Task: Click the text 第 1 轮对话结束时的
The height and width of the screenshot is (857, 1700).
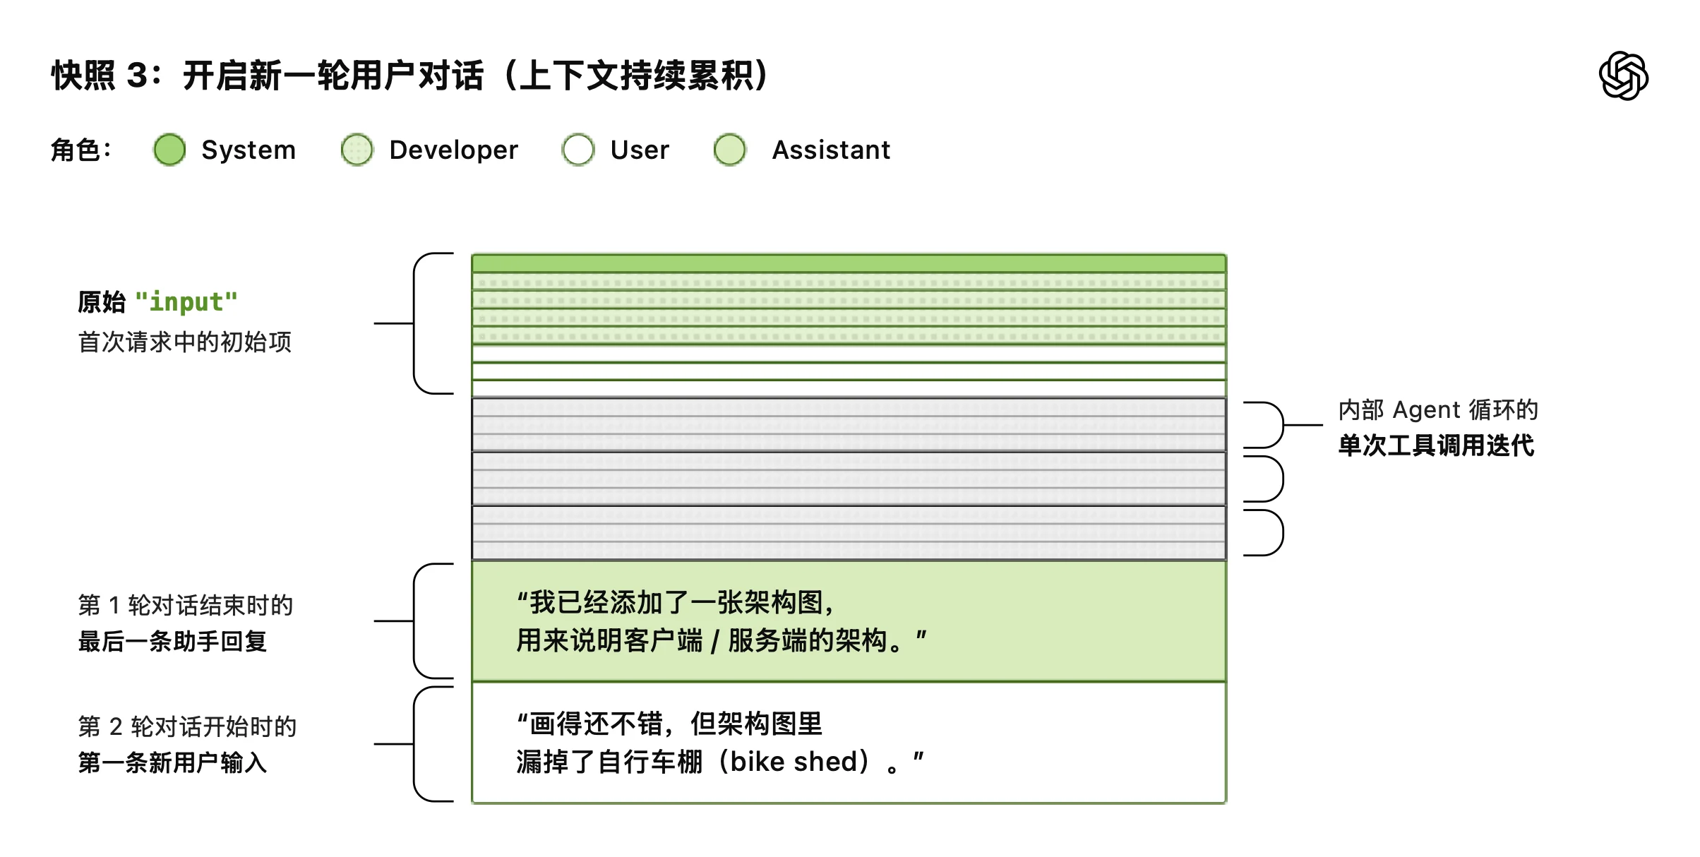Action: (x=186, y=605)
